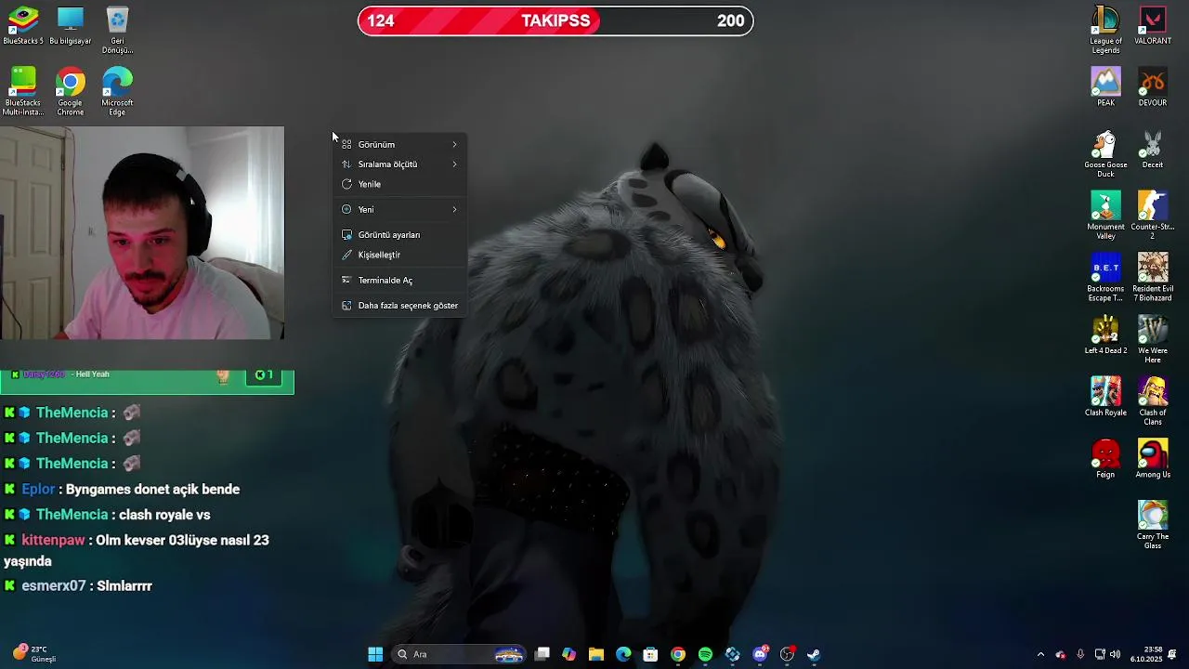The image size is (1189, 669).
Task: Select the Google Chrome desktop shortcut
Action: point(70,91)
